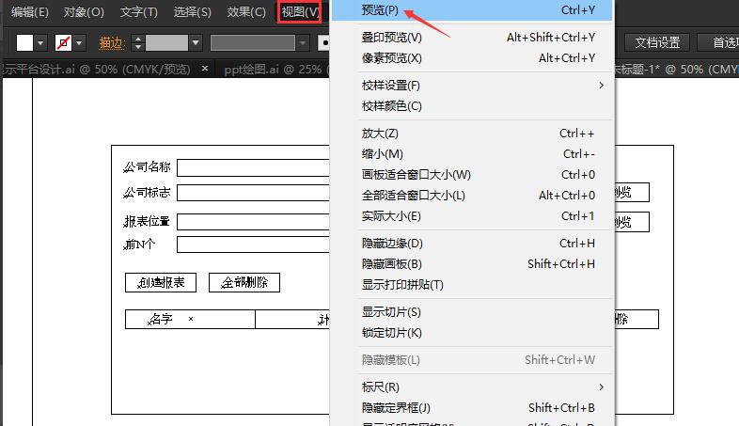
Task: Select 缩小(M) to zoom out
Action: point(472,154)
